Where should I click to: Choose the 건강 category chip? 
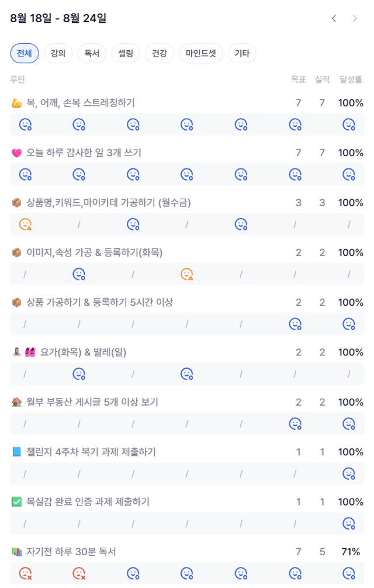pos(160,53)
